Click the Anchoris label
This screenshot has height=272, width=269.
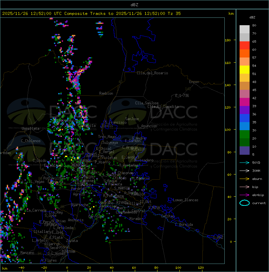pos(76,220)
